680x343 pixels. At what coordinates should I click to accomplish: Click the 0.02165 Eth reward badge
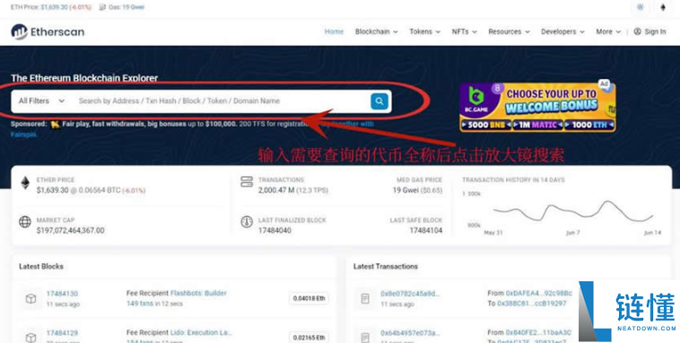309,338
